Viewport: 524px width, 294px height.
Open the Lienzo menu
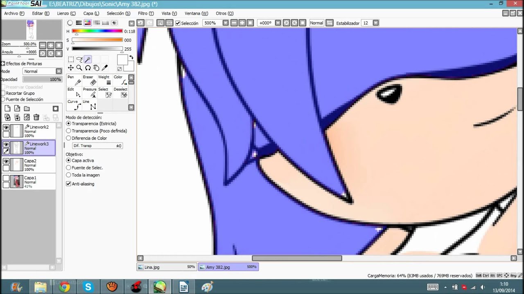(x=66, y=13)
